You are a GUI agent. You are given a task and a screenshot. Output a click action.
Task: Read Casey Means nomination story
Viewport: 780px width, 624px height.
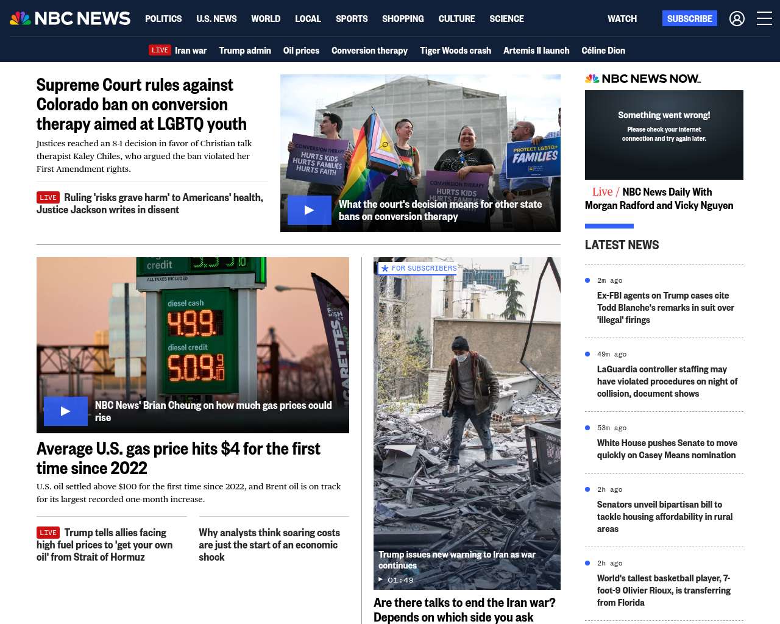coord(667,449)
